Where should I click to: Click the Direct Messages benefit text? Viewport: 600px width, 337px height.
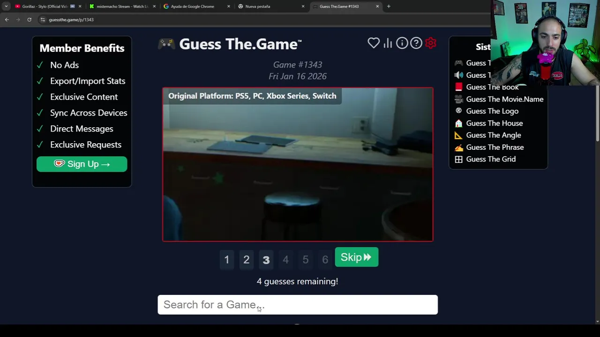coord(82,129)
